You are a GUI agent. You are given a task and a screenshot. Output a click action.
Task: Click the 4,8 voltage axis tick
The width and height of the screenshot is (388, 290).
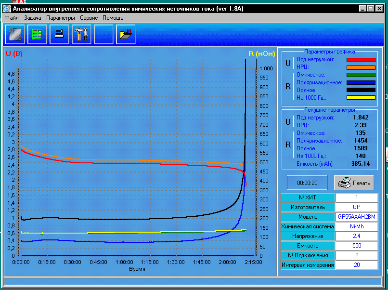(11, 74)
